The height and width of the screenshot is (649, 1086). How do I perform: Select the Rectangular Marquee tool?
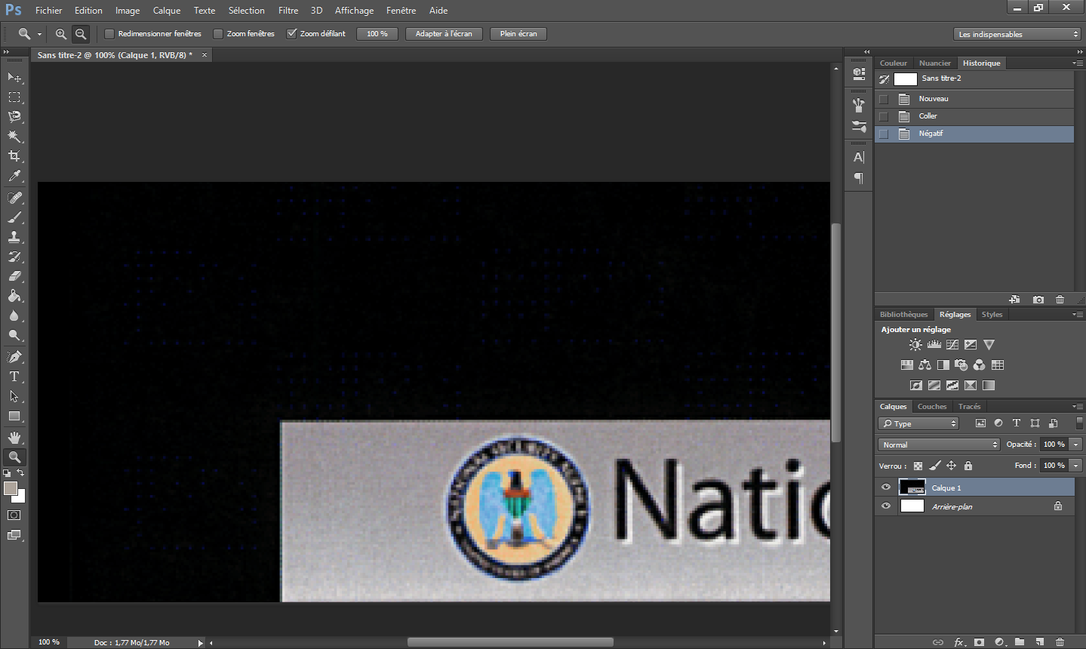14,97
